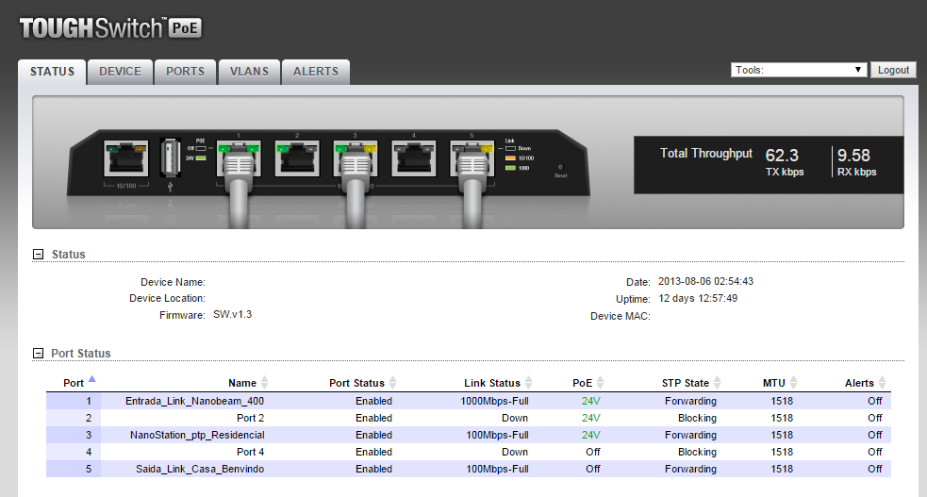Screen dimensions: 927x497
Task: Open the STATUS tab
Action: (x=52, y=72)
